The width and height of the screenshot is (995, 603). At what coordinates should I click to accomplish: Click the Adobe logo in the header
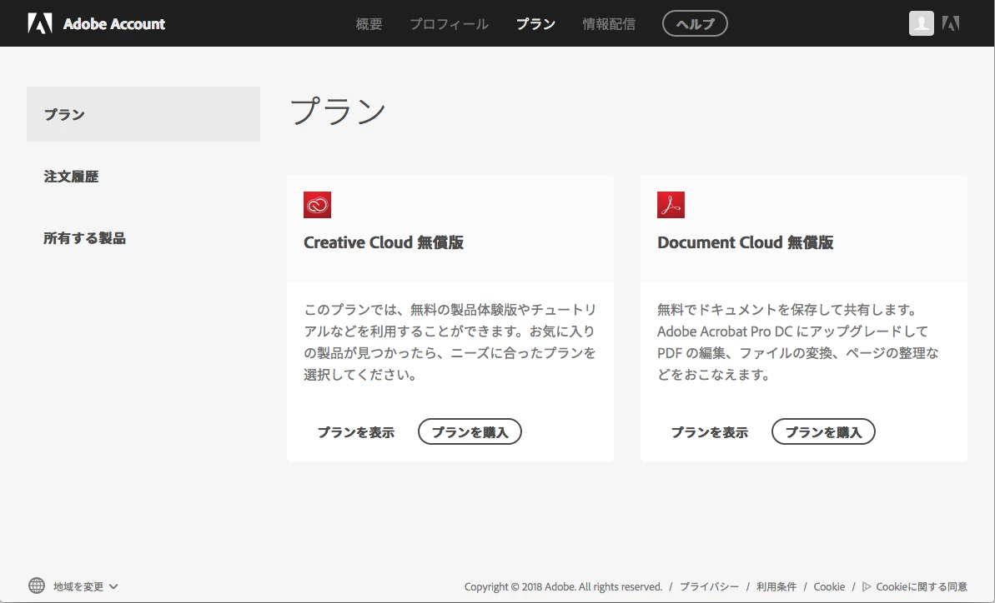point(39,23)
